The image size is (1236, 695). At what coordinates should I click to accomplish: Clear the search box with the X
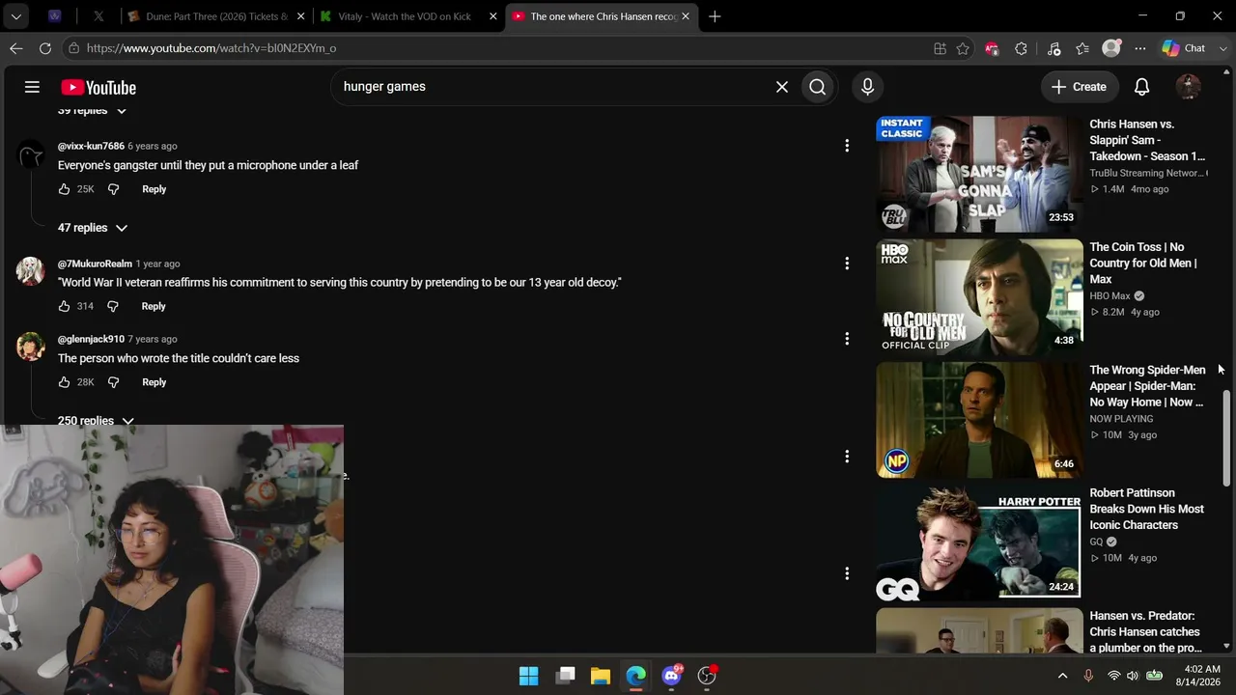[x=782, y=87]
